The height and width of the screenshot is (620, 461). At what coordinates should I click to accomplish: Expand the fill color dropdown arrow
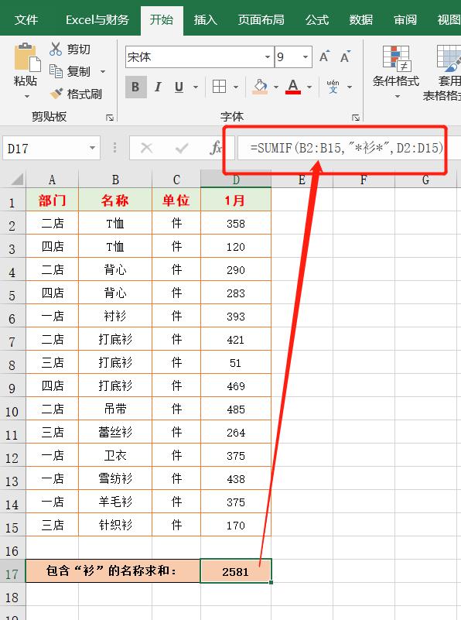point(276,87)
